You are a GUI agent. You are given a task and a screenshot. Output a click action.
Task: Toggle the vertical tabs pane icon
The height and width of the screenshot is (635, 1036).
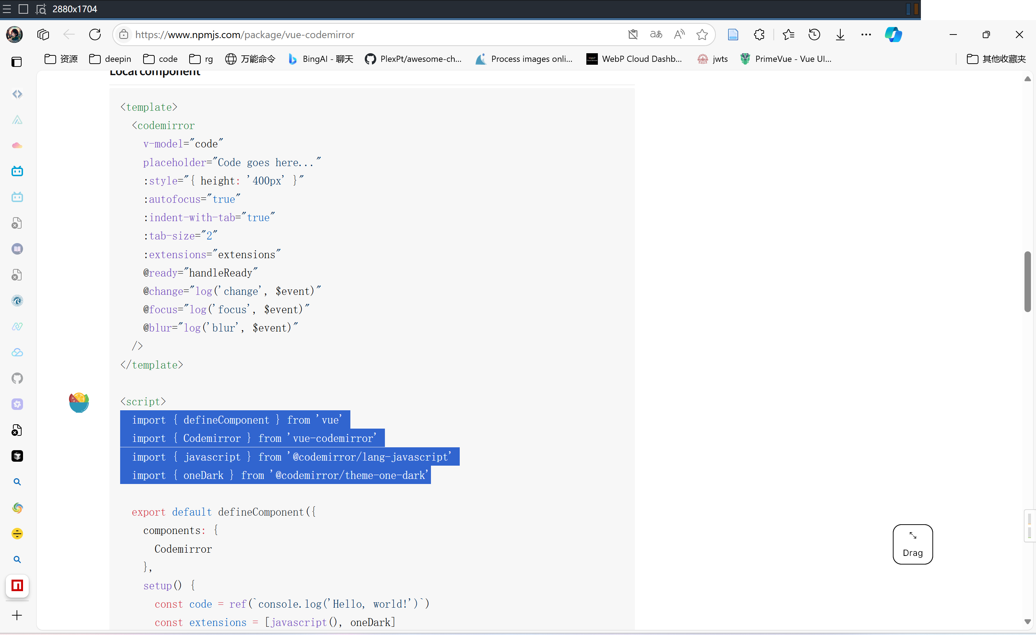pyautogui.click(x=17, y=62)
